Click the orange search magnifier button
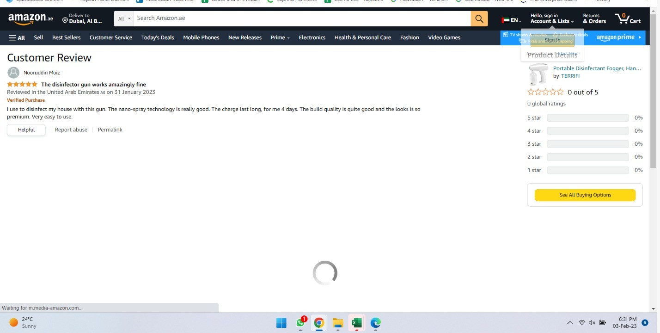Screen dimensions: 660x333 coord(479,18)
